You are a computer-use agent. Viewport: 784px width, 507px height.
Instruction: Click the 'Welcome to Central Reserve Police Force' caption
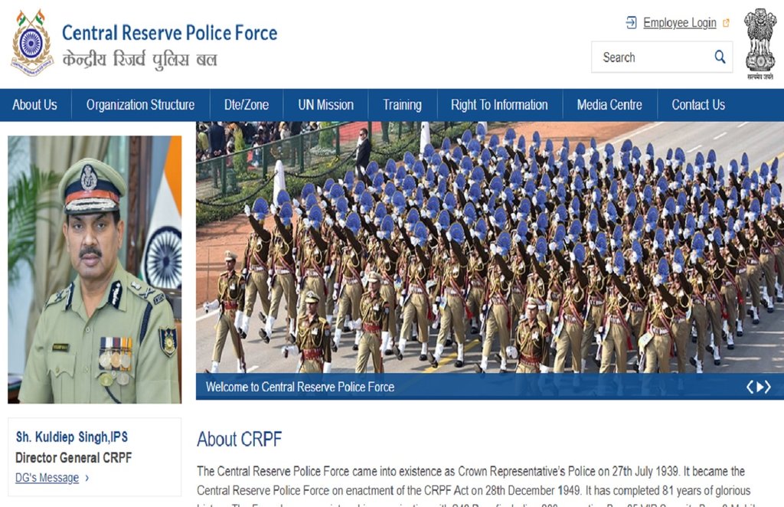300,387
